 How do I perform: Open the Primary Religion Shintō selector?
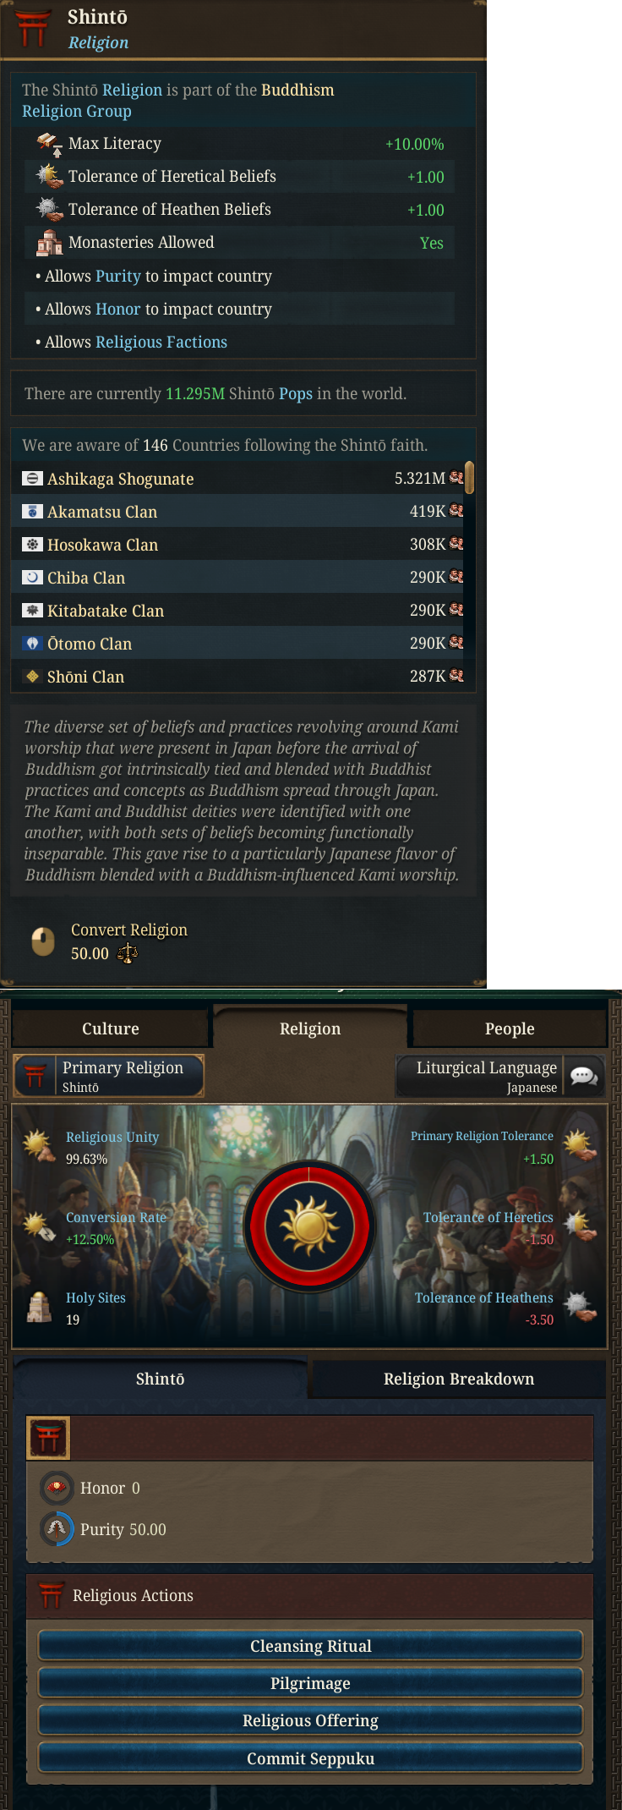tap(109, 1076)
